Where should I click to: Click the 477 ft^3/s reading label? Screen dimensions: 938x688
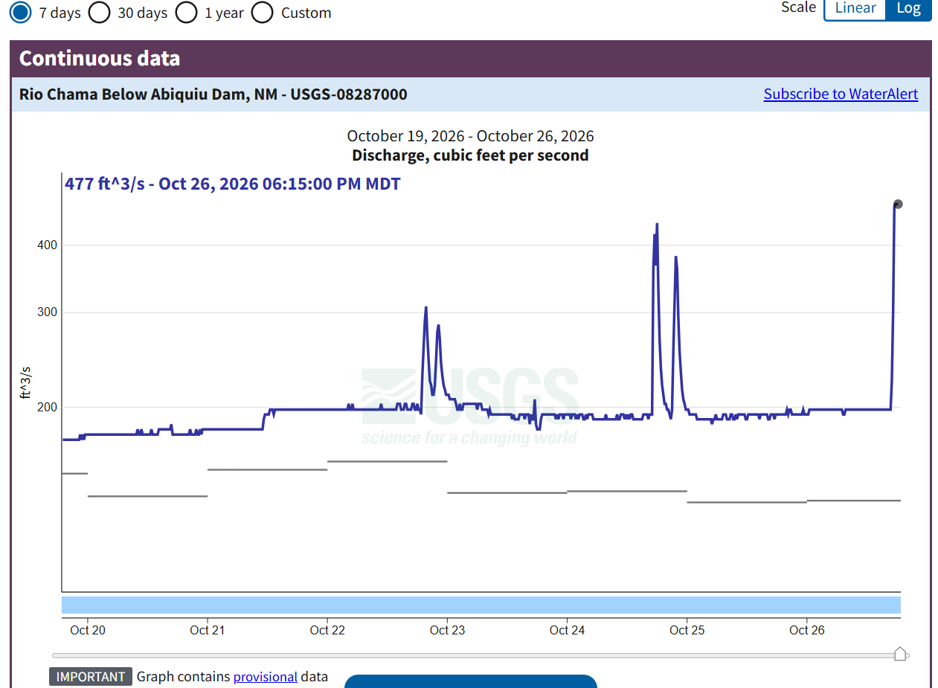tap(233, 184)
